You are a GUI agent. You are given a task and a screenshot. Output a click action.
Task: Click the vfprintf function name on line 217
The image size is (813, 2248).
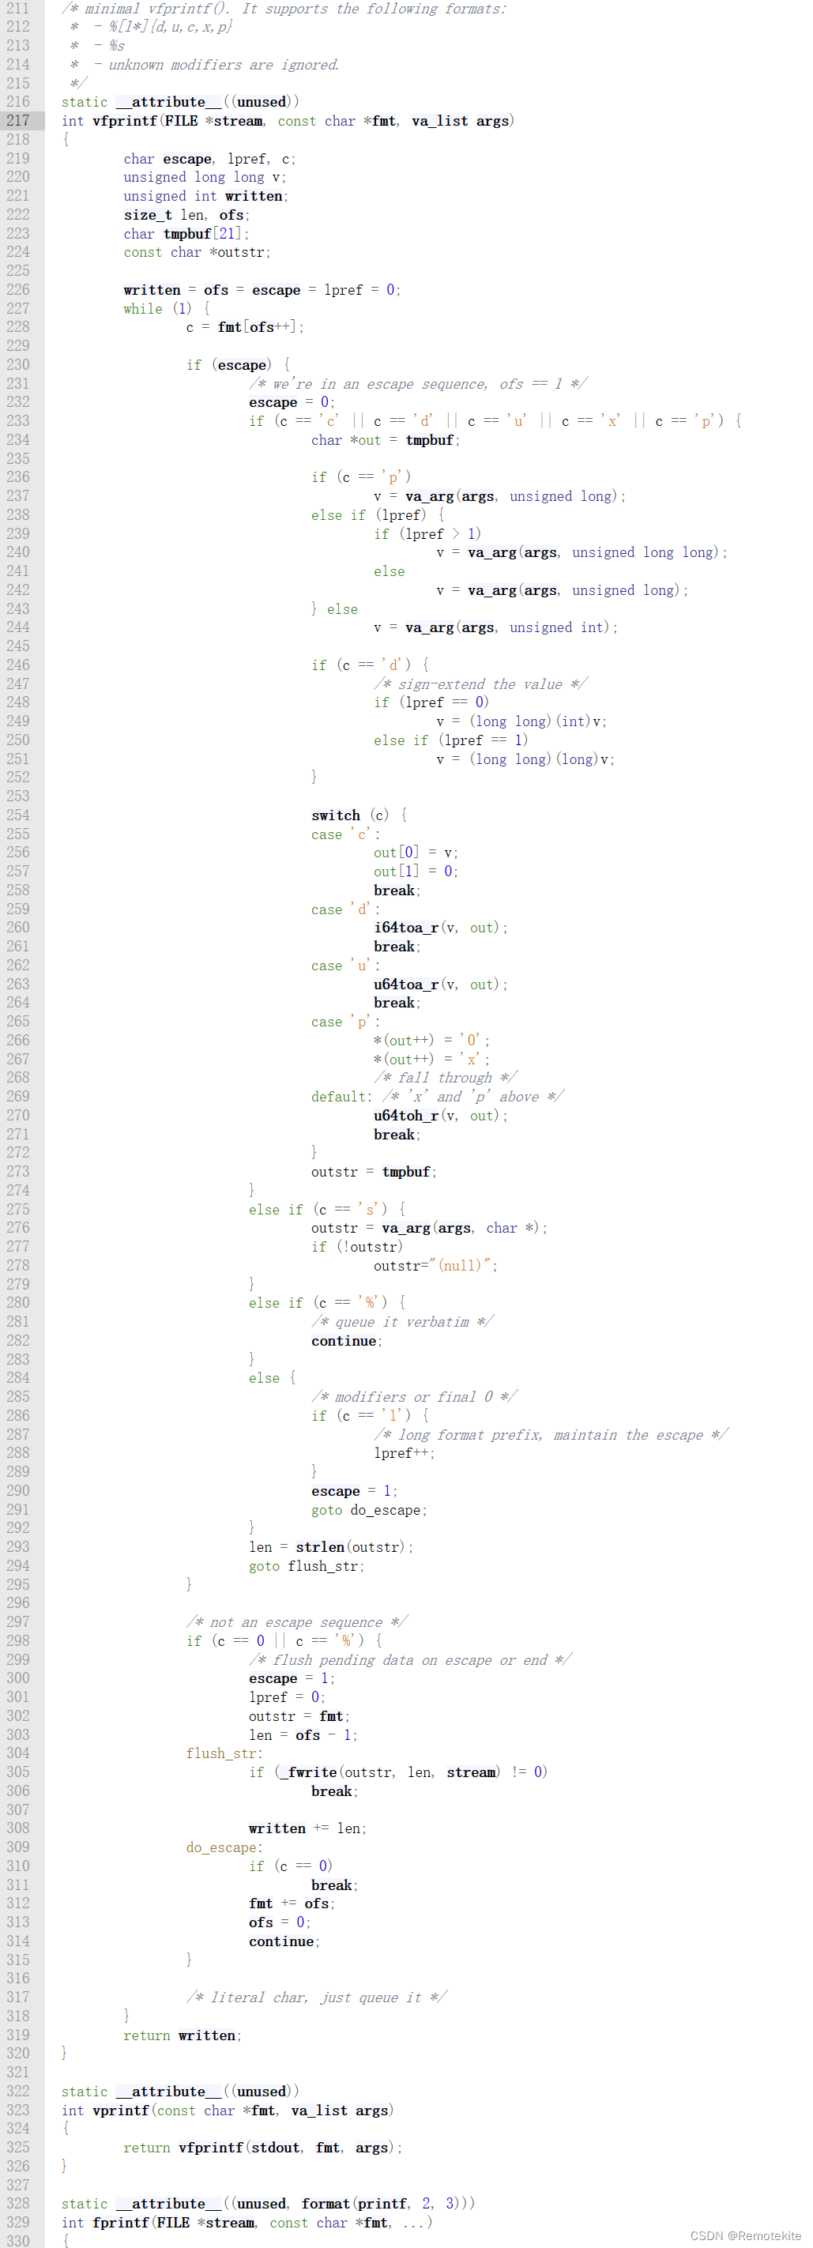126,120
